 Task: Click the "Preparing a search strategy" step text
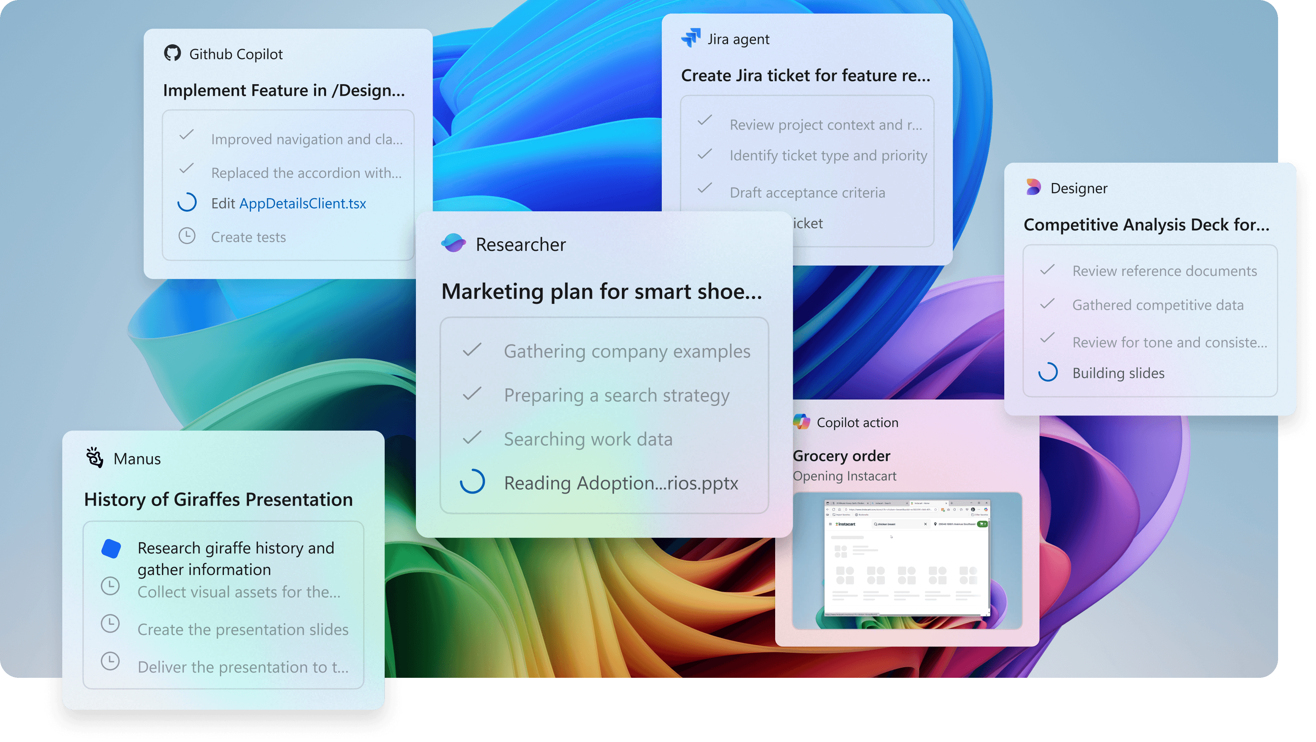click(x=617, y=396)
